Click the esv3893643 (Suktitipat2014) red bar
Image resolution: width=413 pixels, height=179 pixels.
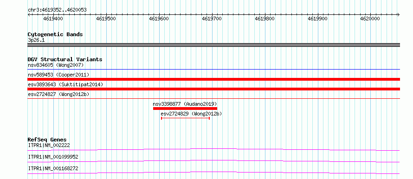pyautogui.click(x=213, y=89)
